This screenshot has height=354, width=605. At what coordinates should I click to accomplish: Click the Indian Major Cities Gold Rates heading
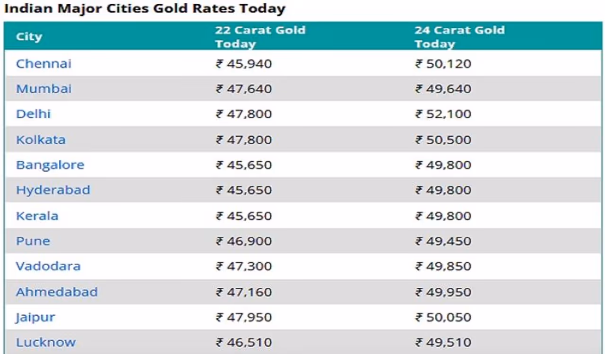tap(145, 8)
